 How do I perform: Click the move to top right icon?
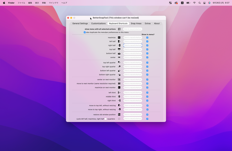tap(119, 109)
